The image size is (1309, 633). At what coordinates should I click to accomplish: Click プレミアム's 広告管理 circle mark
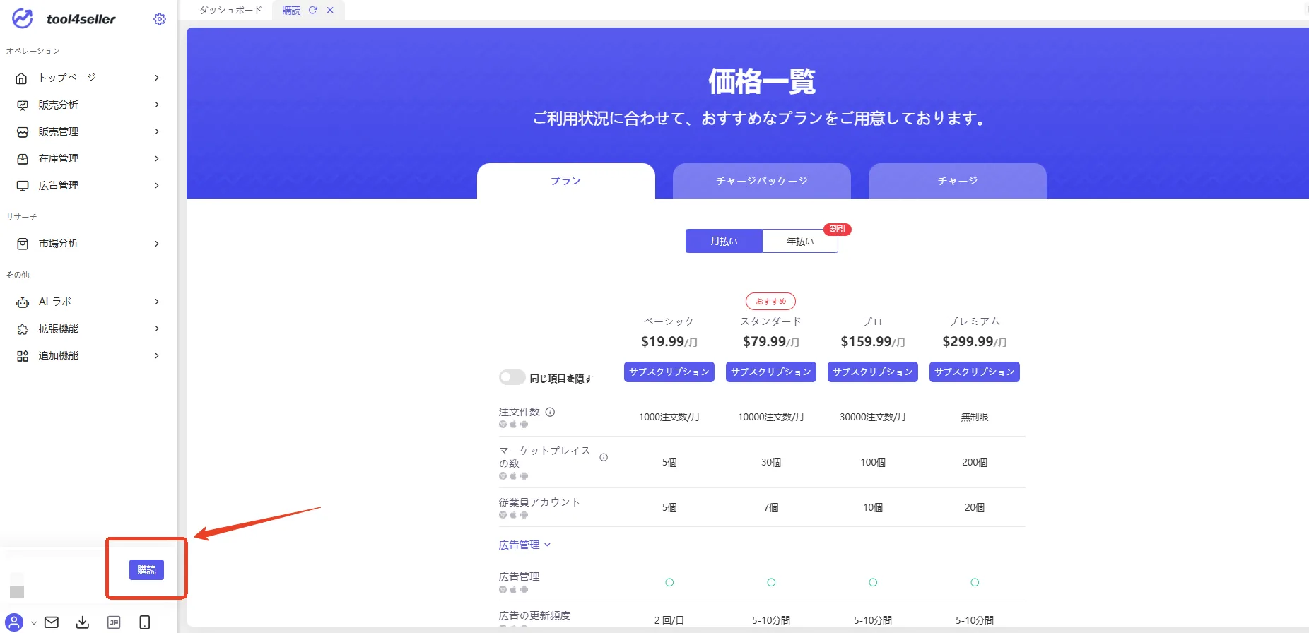[975, 582]
